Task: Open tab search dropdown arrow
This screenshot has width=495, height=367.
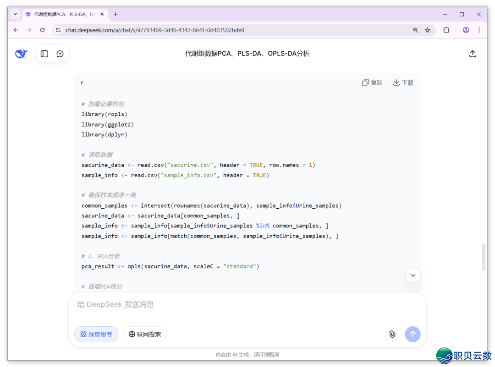Action: point(15,14)
